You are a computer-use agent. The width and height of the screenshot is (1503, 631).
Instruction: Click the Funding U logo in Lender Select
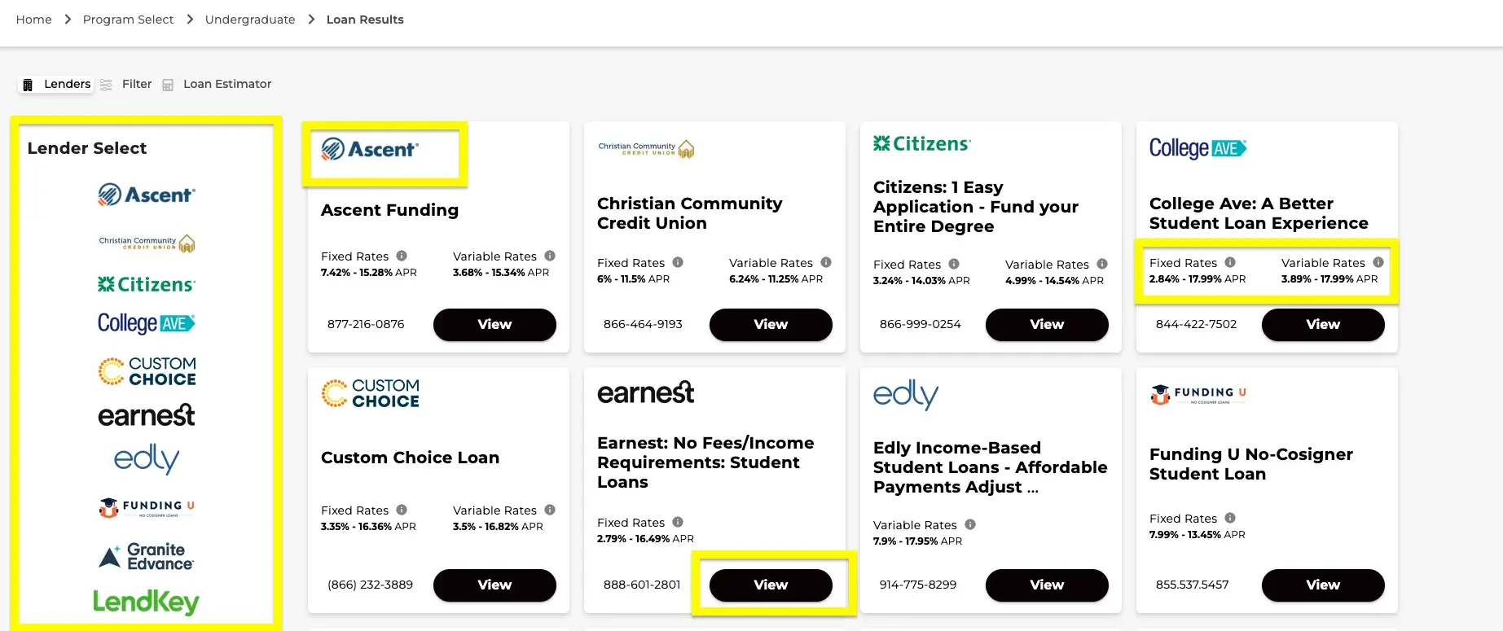point(146,506)
